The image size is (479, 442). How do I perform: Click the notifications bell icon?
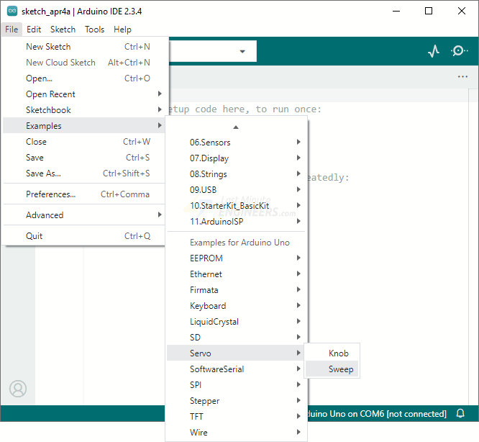pos(460,414)
